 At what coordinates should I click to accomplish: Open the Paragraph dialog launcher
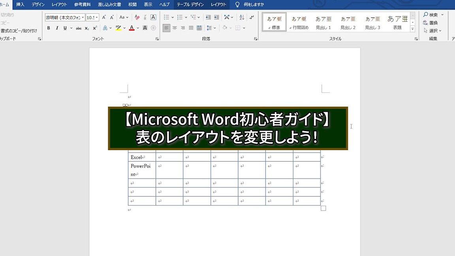point(256,39)
